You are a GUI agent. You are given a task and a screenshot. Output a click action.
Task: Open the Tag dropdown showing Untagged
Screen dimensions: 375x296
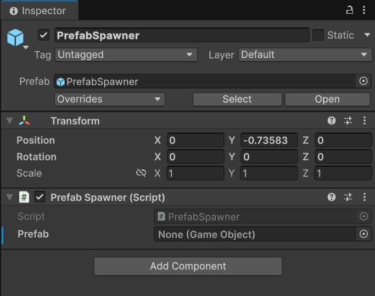click(x=126, y=54)
